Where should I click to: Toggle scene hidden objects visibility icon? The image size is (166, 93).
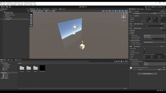[120, 11]
